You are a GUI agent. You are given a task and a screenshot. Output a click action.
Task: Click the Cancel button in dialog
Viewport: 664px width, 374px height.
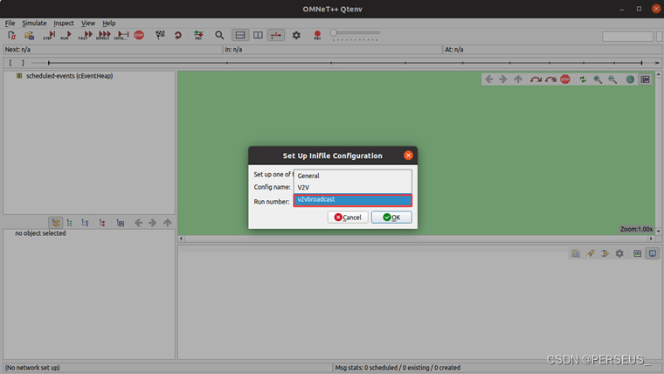point(348,218)
